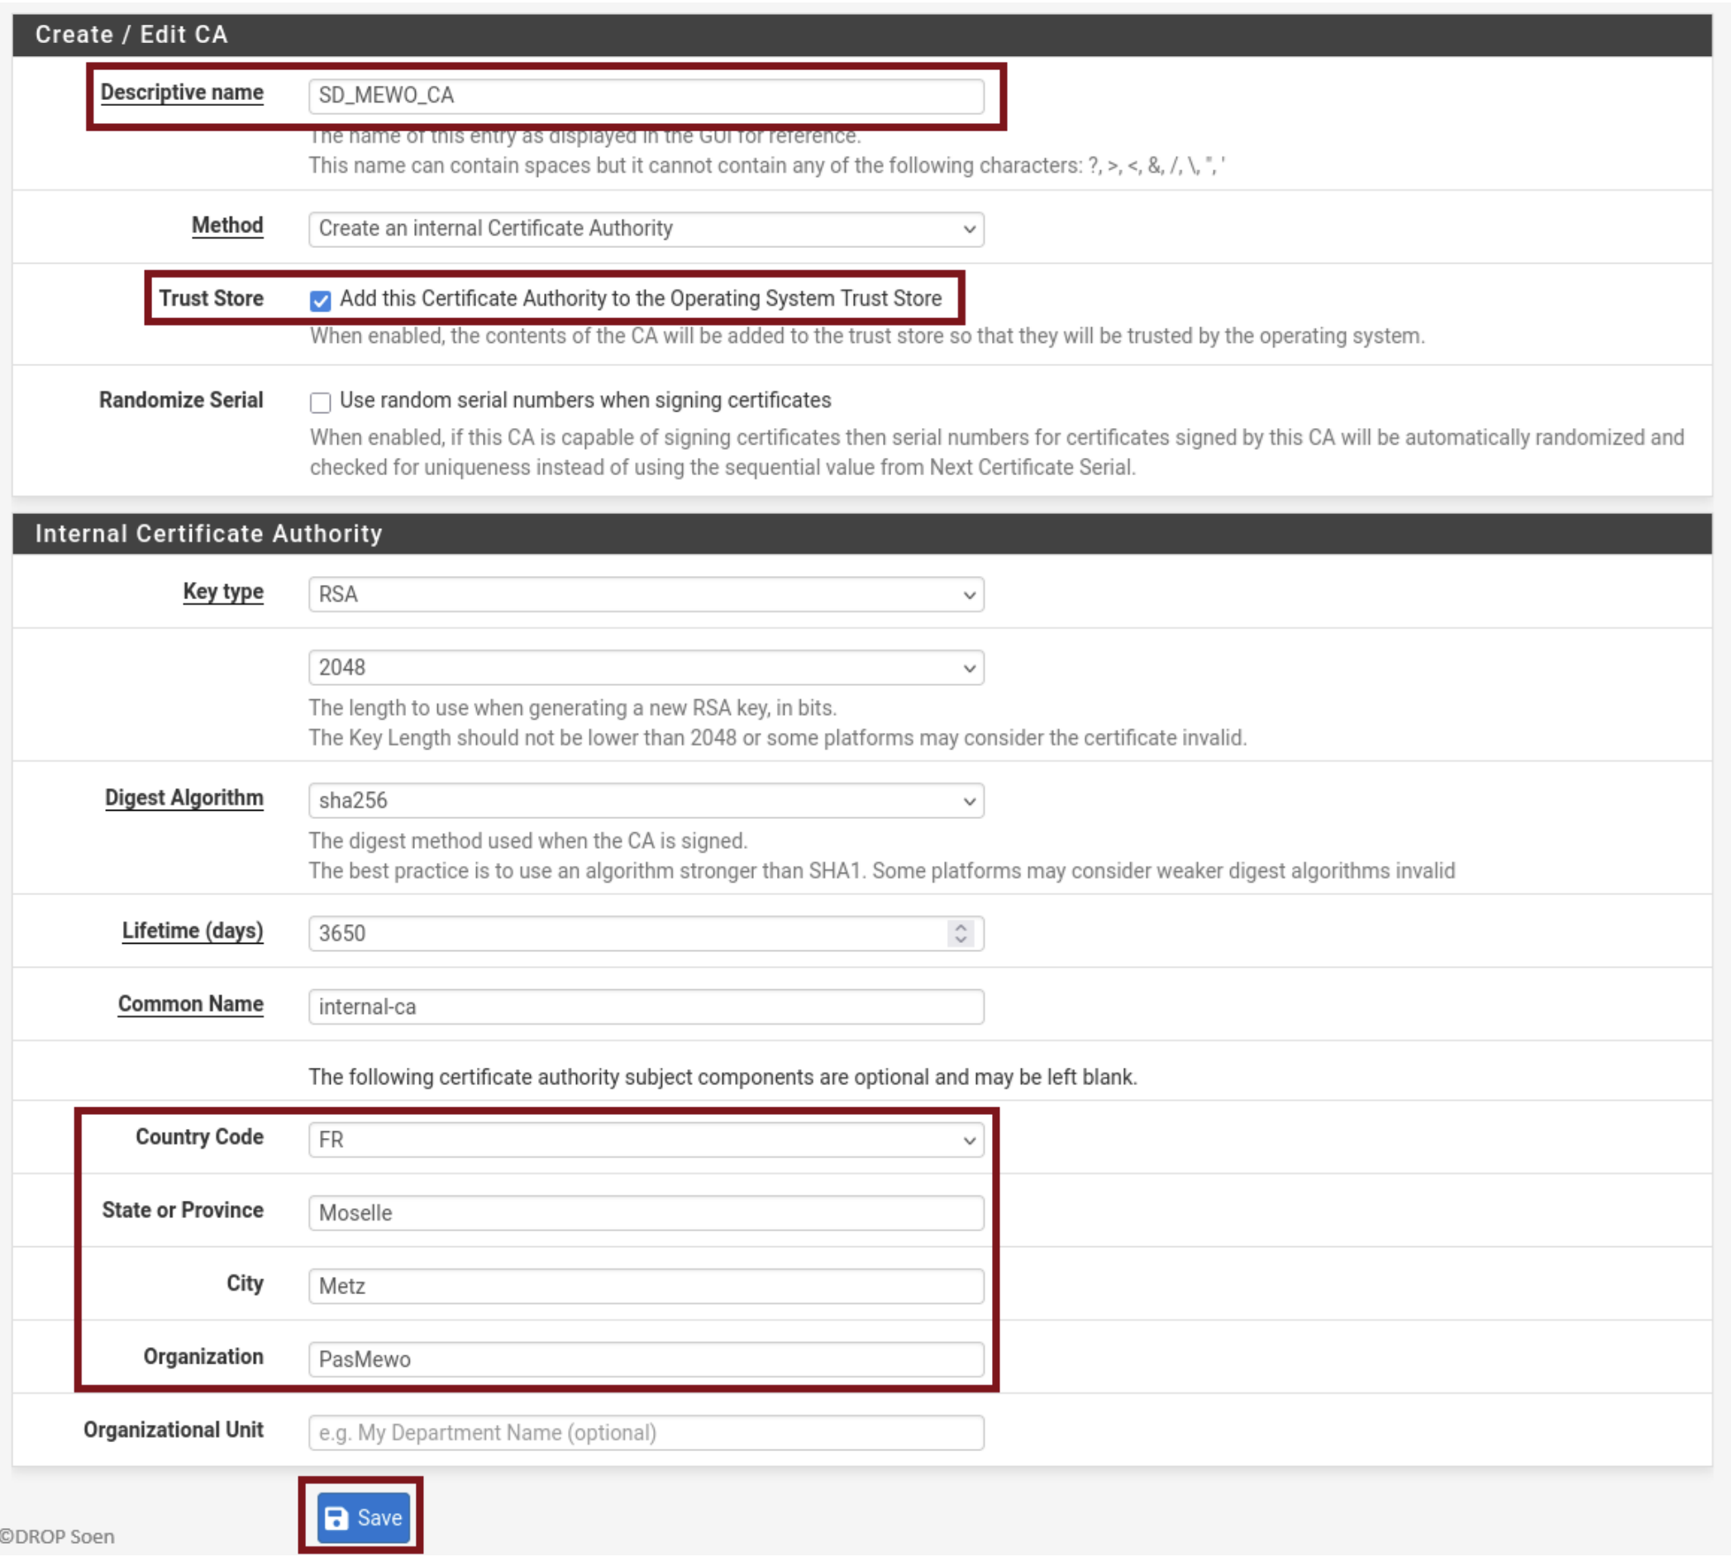Click the Digest Algorithm label
Screen dimensions: 1731x1557
[184, 798]
